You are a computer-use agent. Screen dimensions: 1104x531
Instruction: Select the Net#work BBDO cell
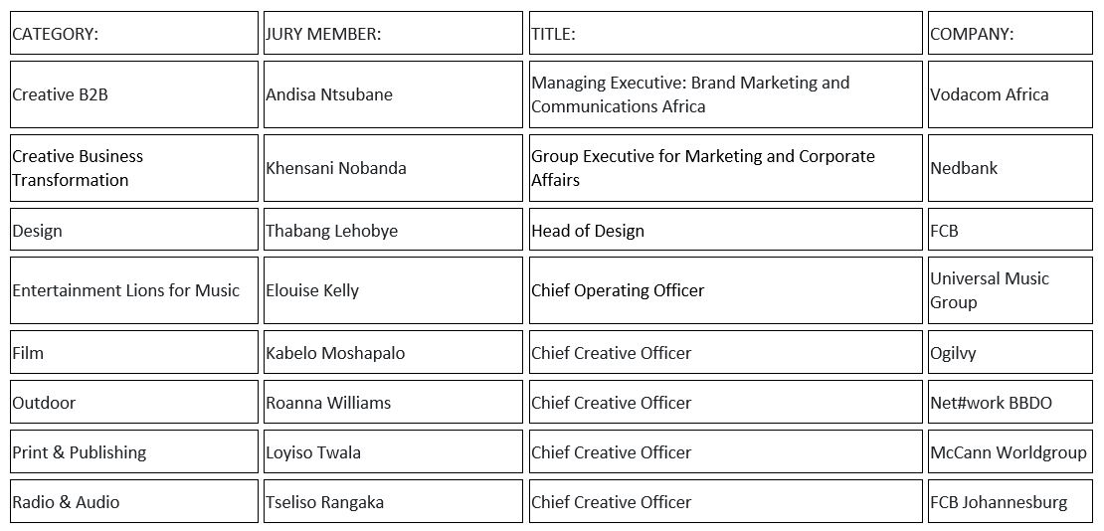(1011, 402)
